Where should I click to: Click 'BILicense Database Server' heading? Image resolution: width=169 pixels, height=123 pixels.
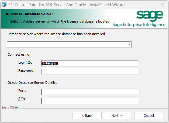point(30,14)
